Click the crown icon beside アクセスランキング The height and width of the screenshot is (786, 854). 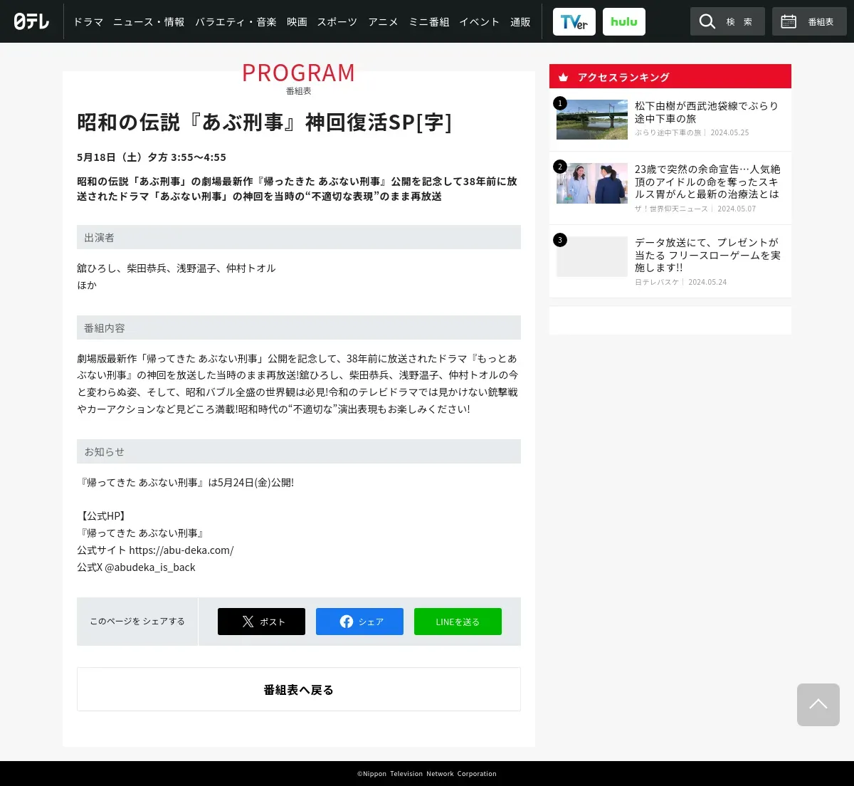pos(564,77)
